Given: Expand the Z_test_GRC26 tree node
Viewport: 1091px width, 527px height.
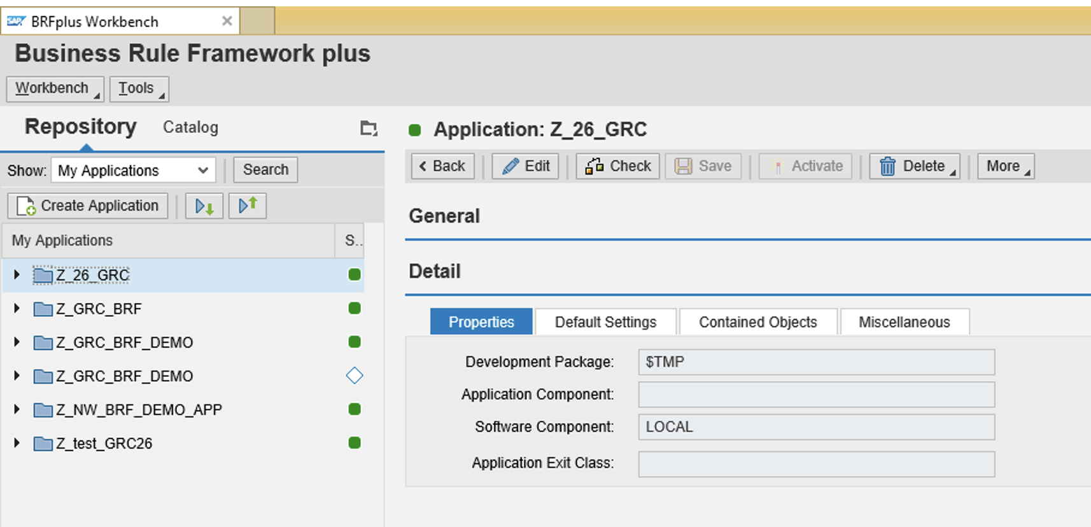Looking at the screenshot, I should pyautogui.click(x=17, y=443).
